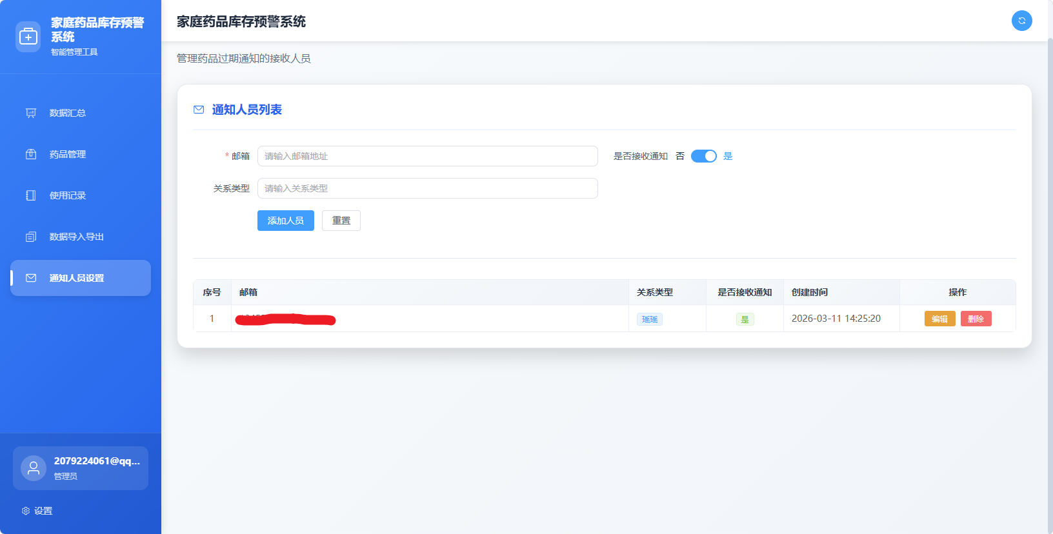
Task: Click the 重置 button
Action: coord(341,221)
